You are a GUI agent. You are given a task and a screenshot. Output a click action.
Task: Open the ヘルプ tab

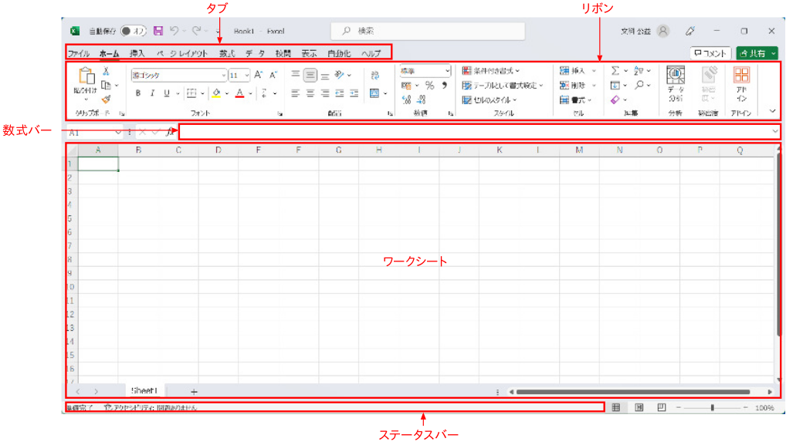coord(371,53)
